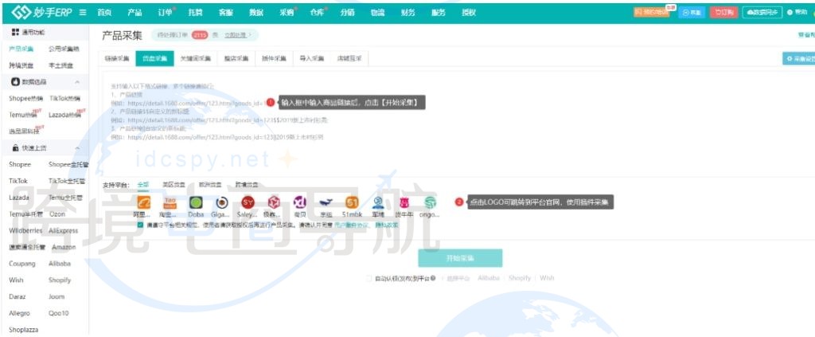Collapse the 数据选品 sidebar section
This screenshot has height=337, width=815.
(77, 82)
